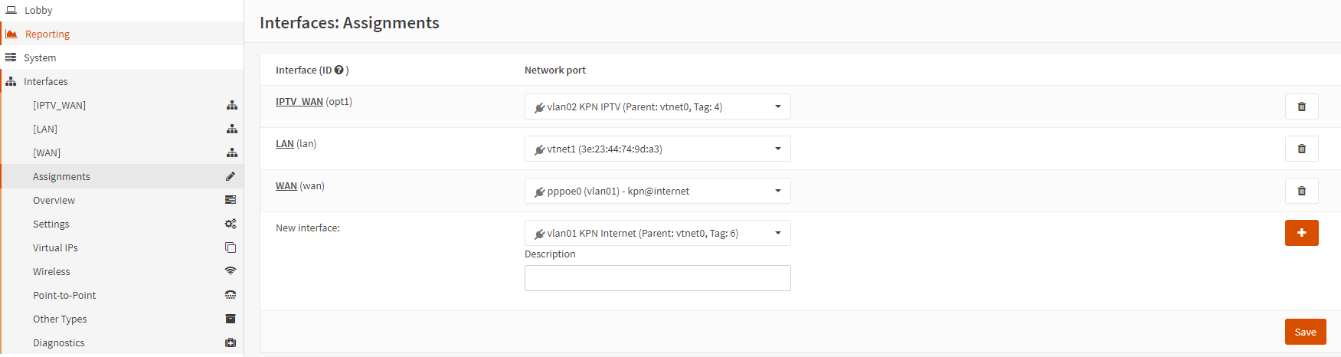This screenshot has width=1341, height=357.
Task: Click the trash icon for LAN interface
Action: 1301,149
